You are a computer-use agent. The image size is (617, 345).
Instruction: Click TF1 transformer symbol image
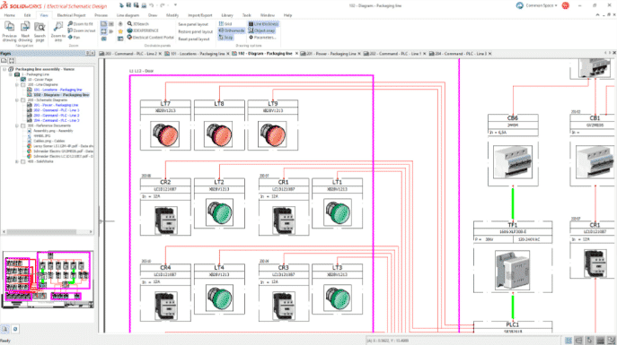tap(512, 271)
